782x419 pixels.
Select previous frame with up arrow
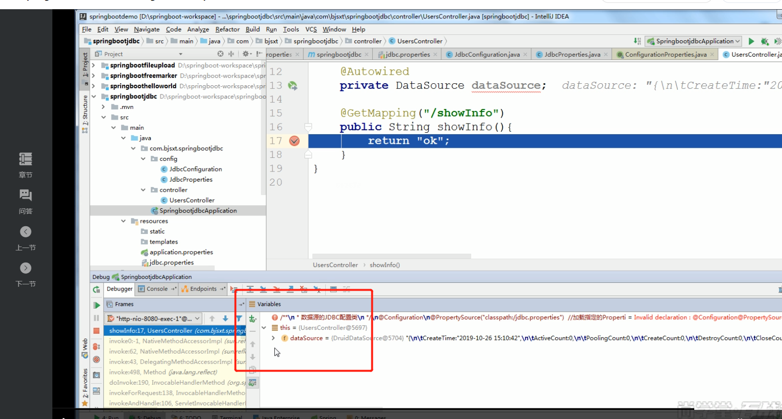[212, 319]
